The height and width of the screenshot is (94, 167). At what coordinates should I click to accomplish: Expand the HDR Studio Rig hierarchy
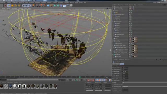[x=113, y=9]
